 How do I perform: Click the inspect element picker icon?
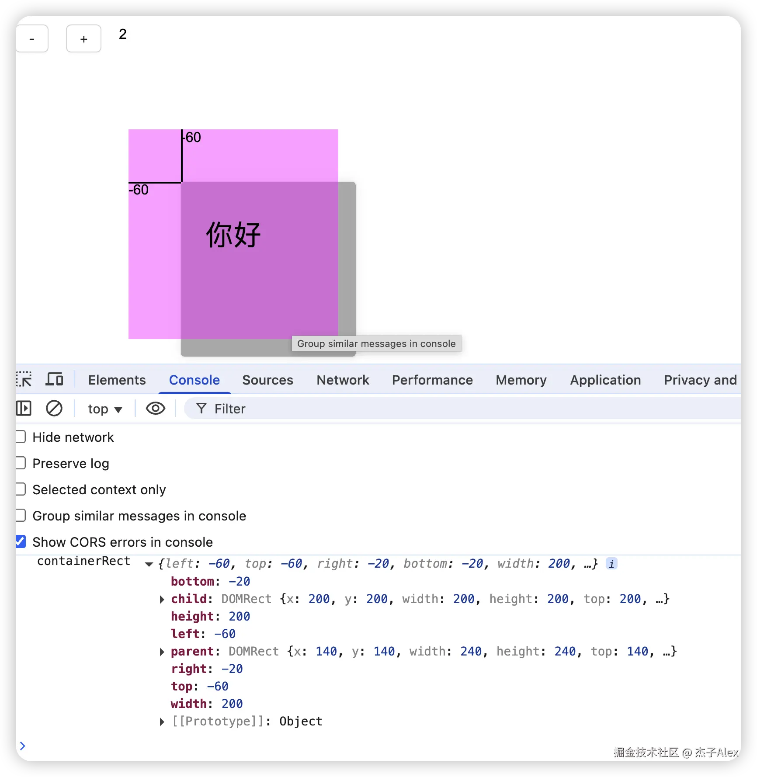pos(24,379)
